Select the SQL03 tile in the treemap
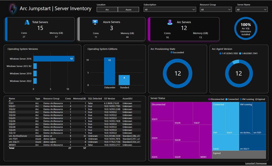Viewport: 272px width, 166px height. (162, 111)
